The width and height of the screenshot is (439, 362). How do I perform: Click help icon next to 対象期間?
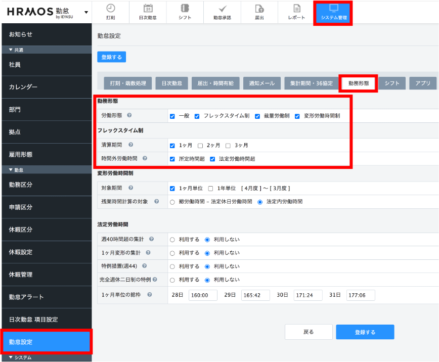tap(131, 188)
